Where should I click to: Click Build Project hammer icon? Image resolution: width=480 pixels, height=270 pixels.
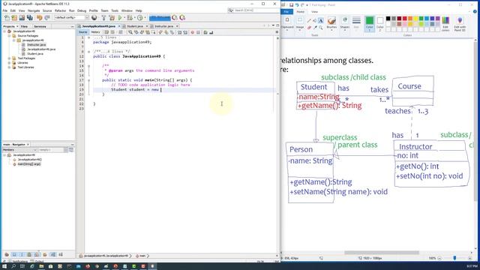(103, 18)
